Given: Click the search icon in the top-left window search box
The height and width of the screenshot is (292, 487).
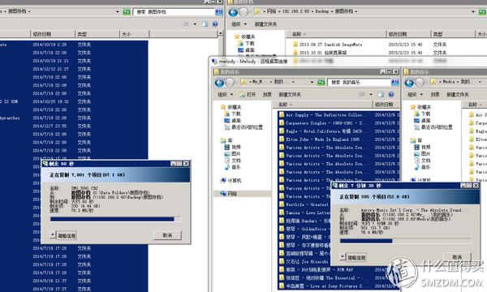Looking at the screenshot, I should click(x=218, y=12).
